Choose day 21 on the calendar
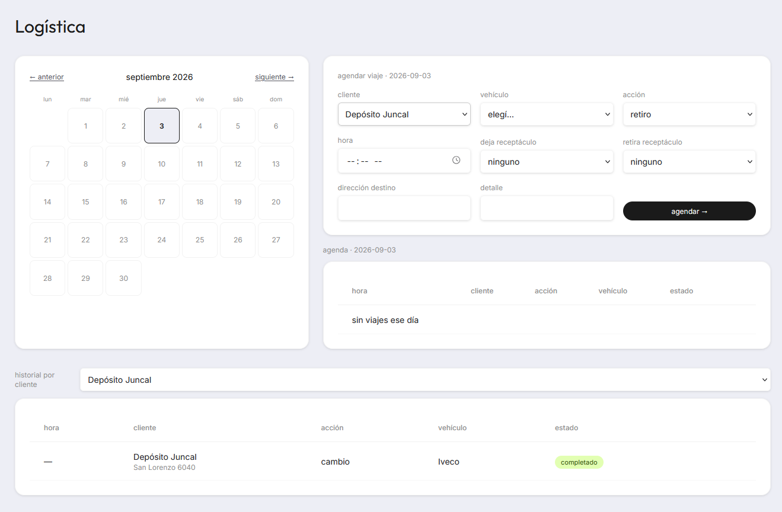The width and height of the screenshot is (782, 512). [47, 240]
